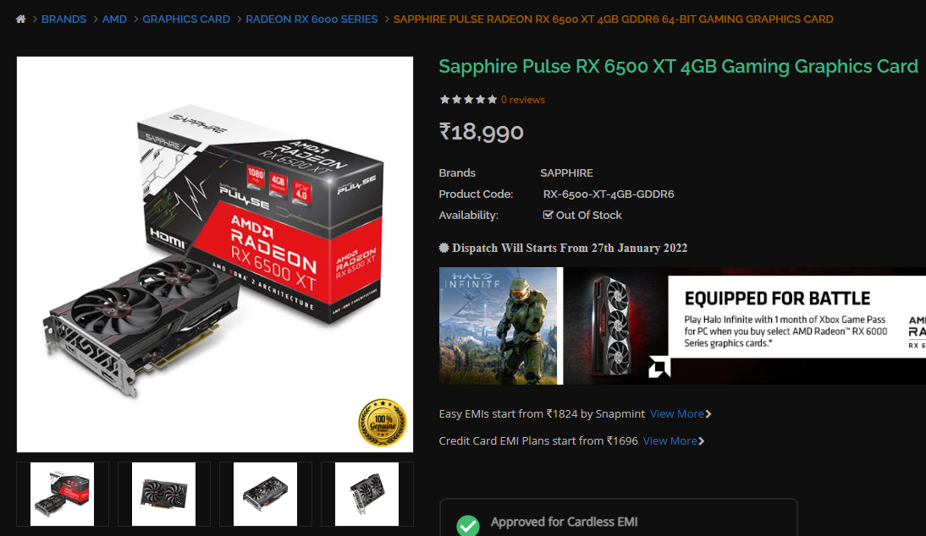The width and height of the screenshot is (926, 536).
Task: Open the Halo Infinite promo banner
Action: [x=682, y=326]
